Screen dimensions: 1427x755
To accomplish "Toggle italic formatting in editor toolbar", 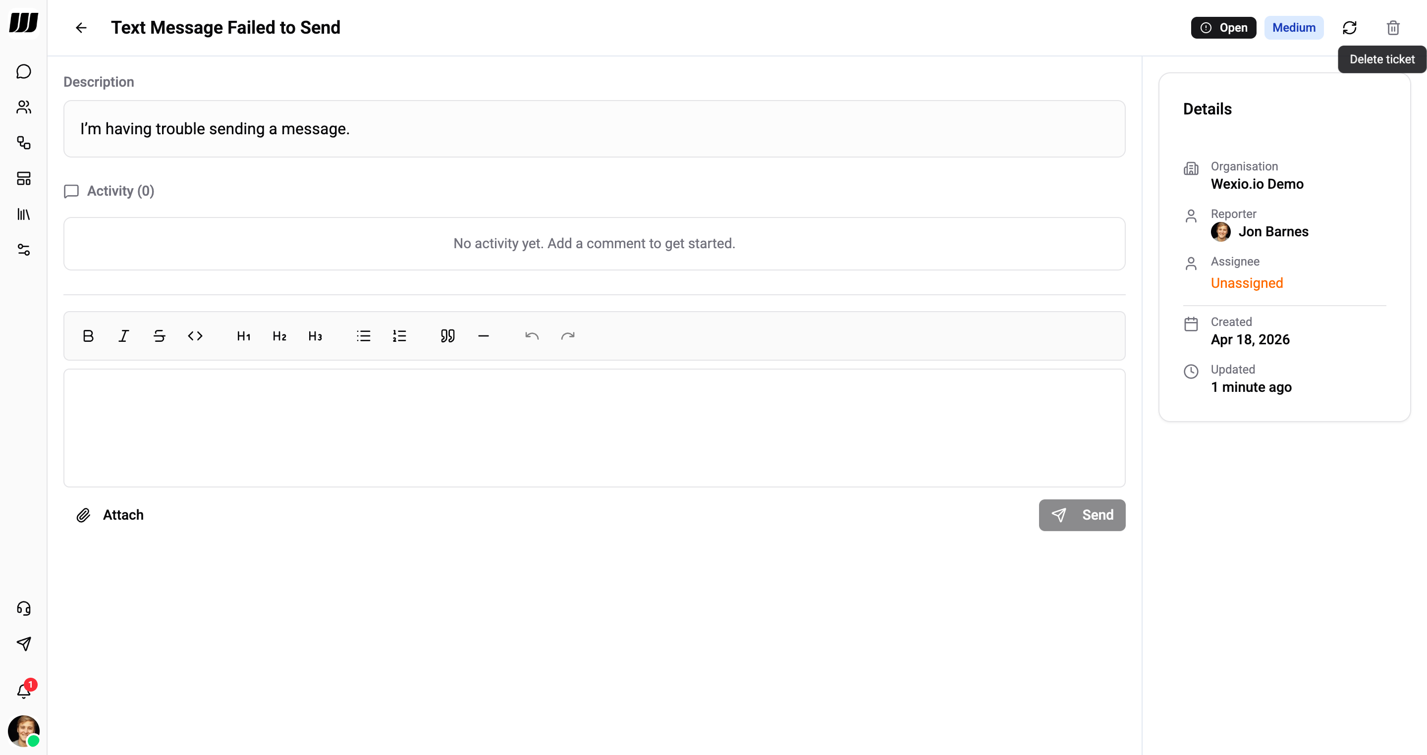I will click(123, 336).
